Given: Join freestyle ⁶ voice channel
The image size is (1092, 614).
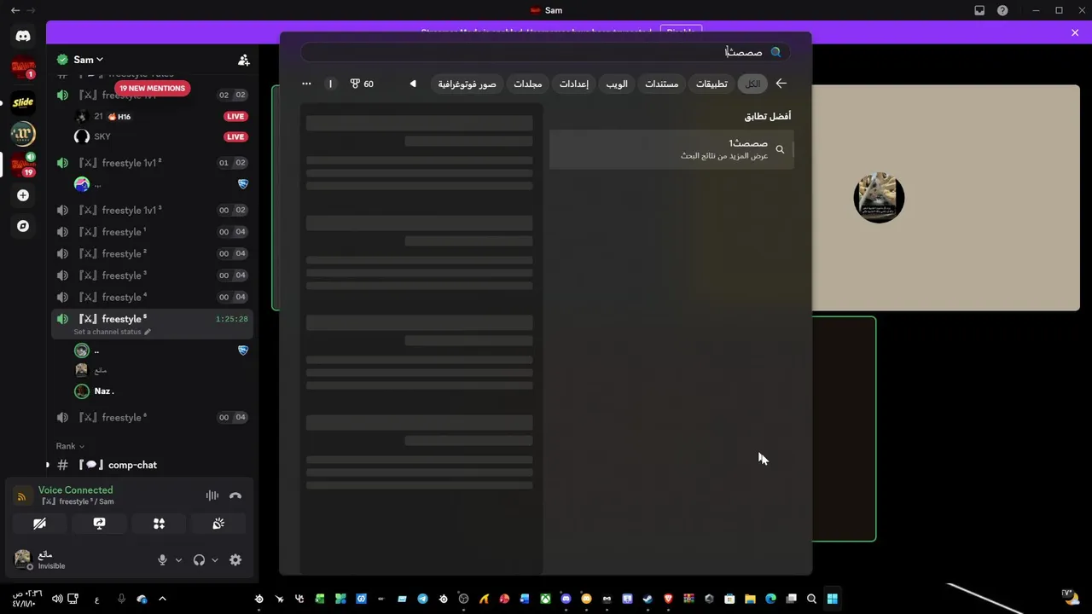Looking at the screenshot, I should coord(152,417).
